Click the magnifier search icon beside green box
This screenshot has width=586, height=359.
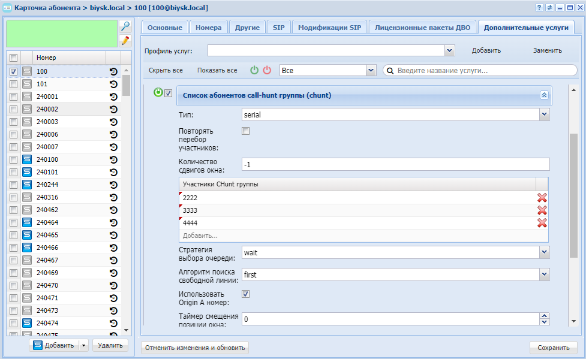tap(125, 26)
